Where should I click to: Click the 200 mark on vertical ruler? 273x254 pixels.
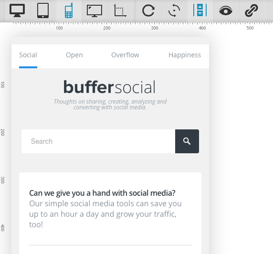(x=2, y=132)
